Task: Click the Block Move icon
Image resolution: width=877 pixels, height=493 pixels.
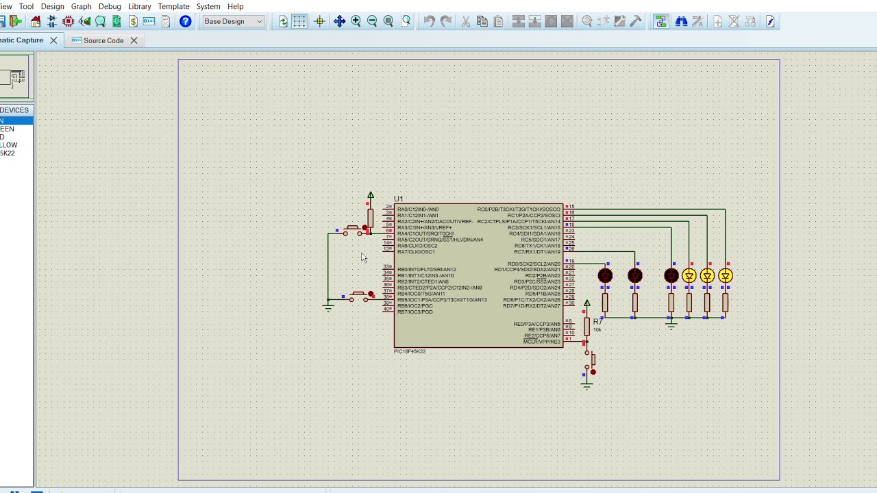Action: tap(534, 21)
